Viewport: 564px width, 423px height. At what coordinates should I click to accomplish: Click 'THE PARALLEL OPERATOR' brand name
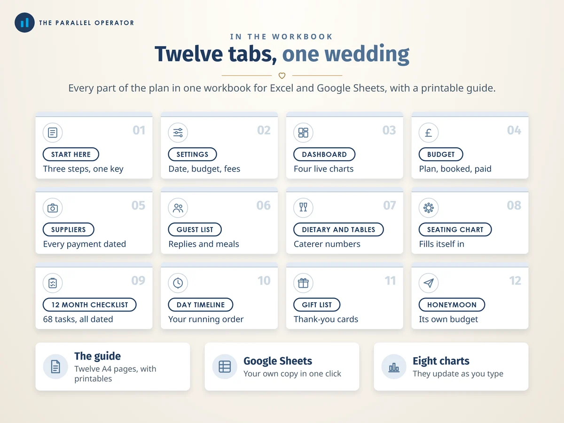(x=86, y=23)
